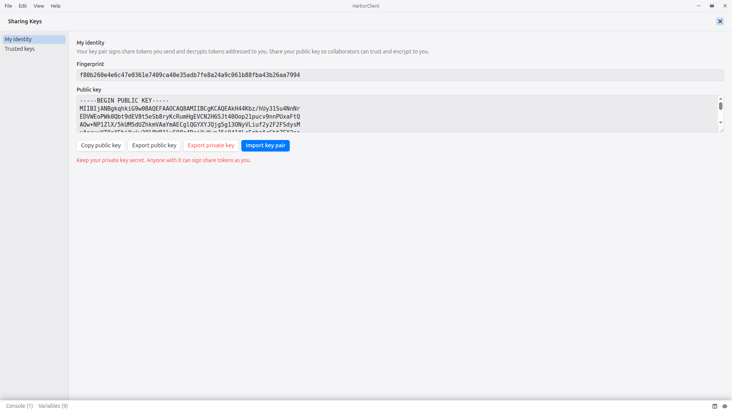
Task: Open the Help menu
Action: [56, 6]
